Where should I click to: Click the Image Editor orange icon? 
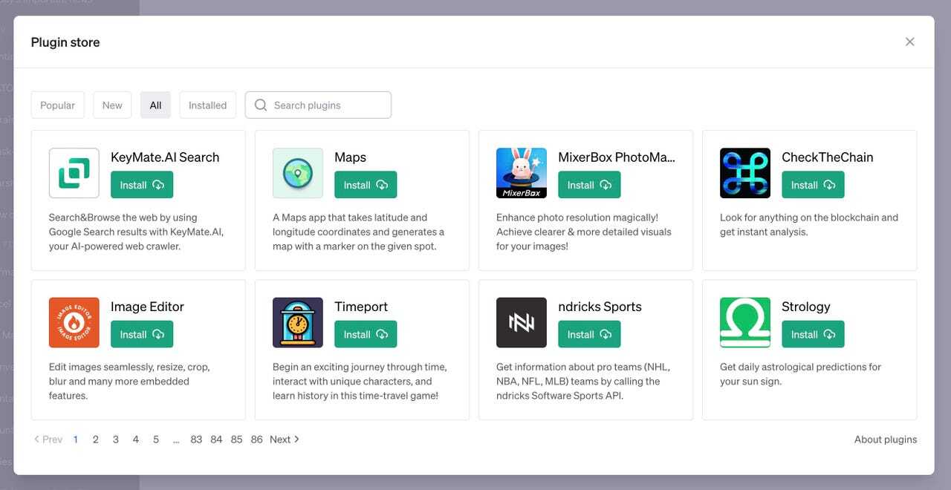pos(74,322)
